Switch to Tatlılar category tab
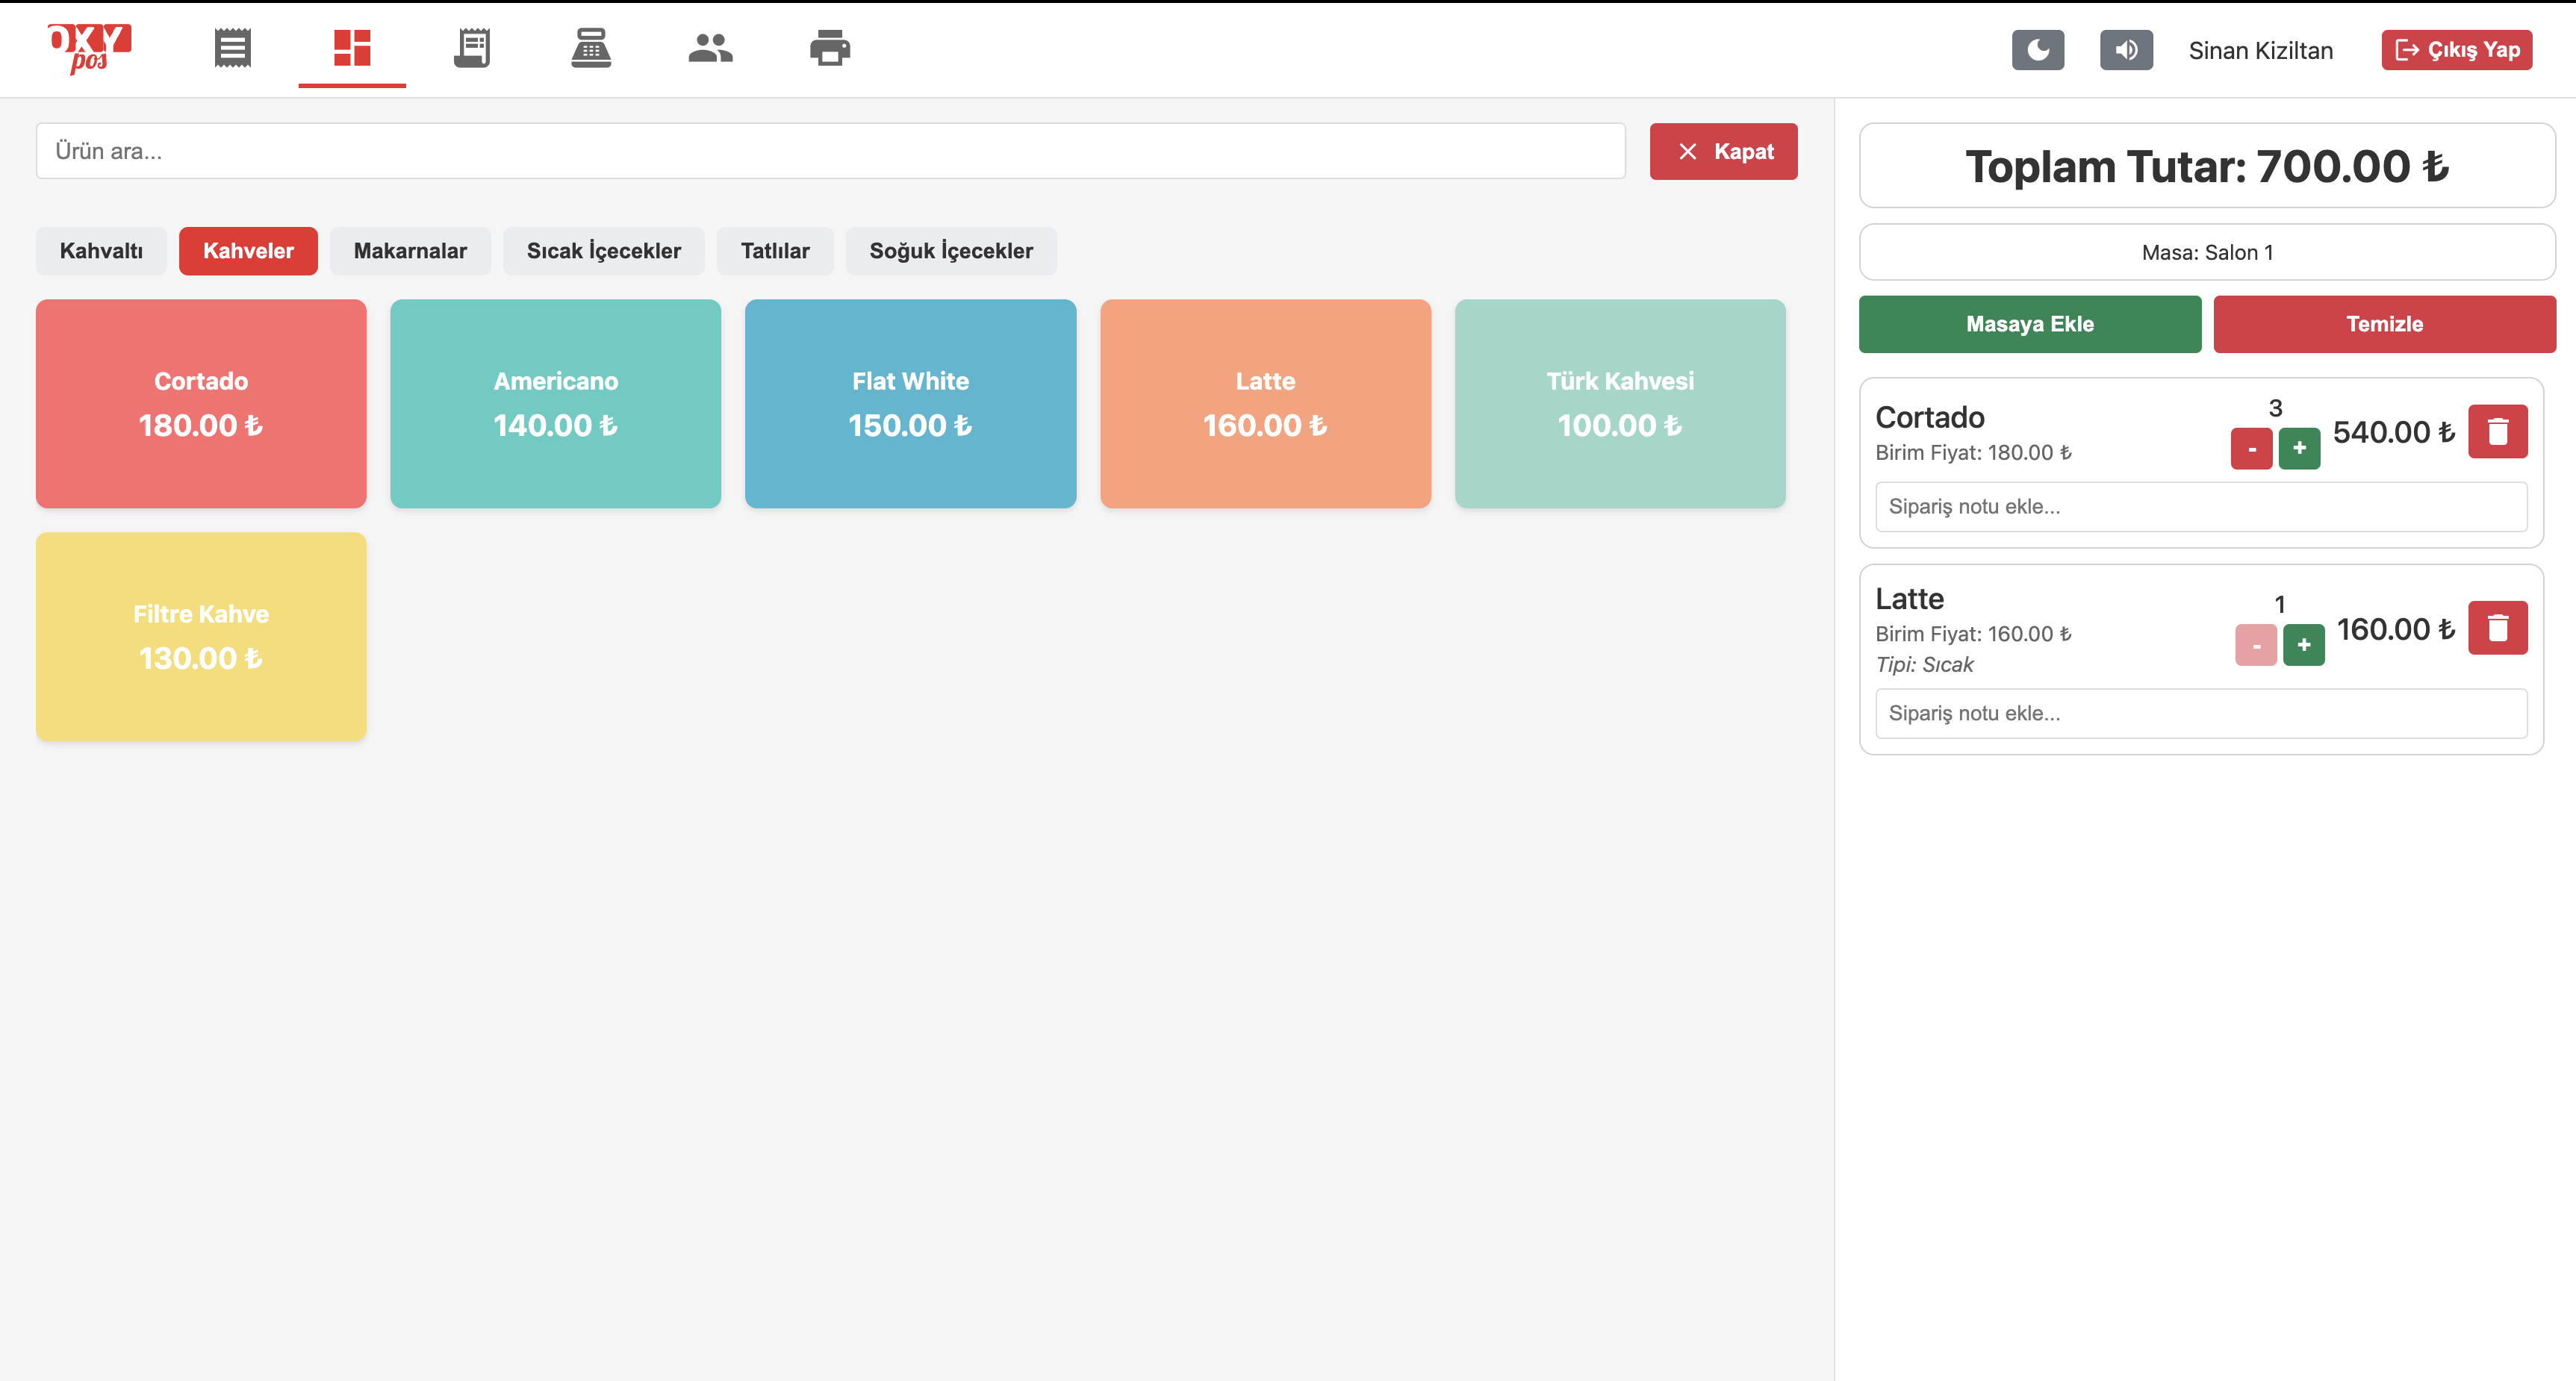Image resolution: width=2576 pixels, height=1381 pixels. [x=774, y=251]
